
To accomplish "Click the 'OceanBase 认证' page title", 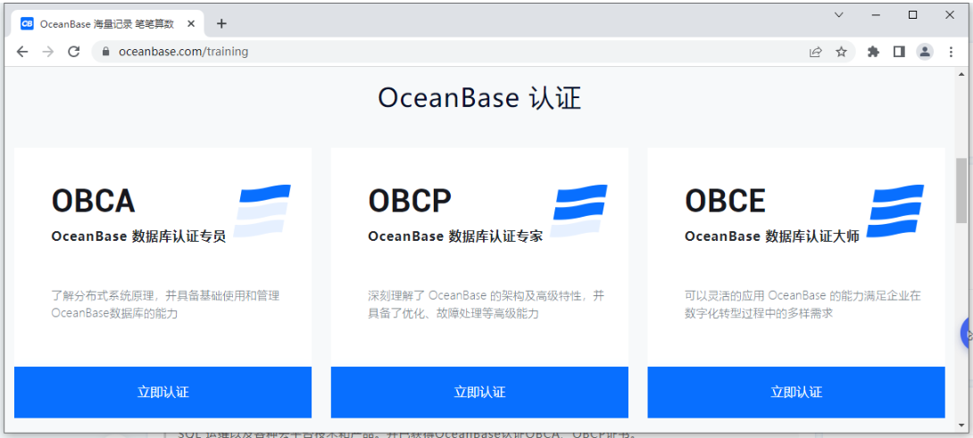I will tap(479, 98).
